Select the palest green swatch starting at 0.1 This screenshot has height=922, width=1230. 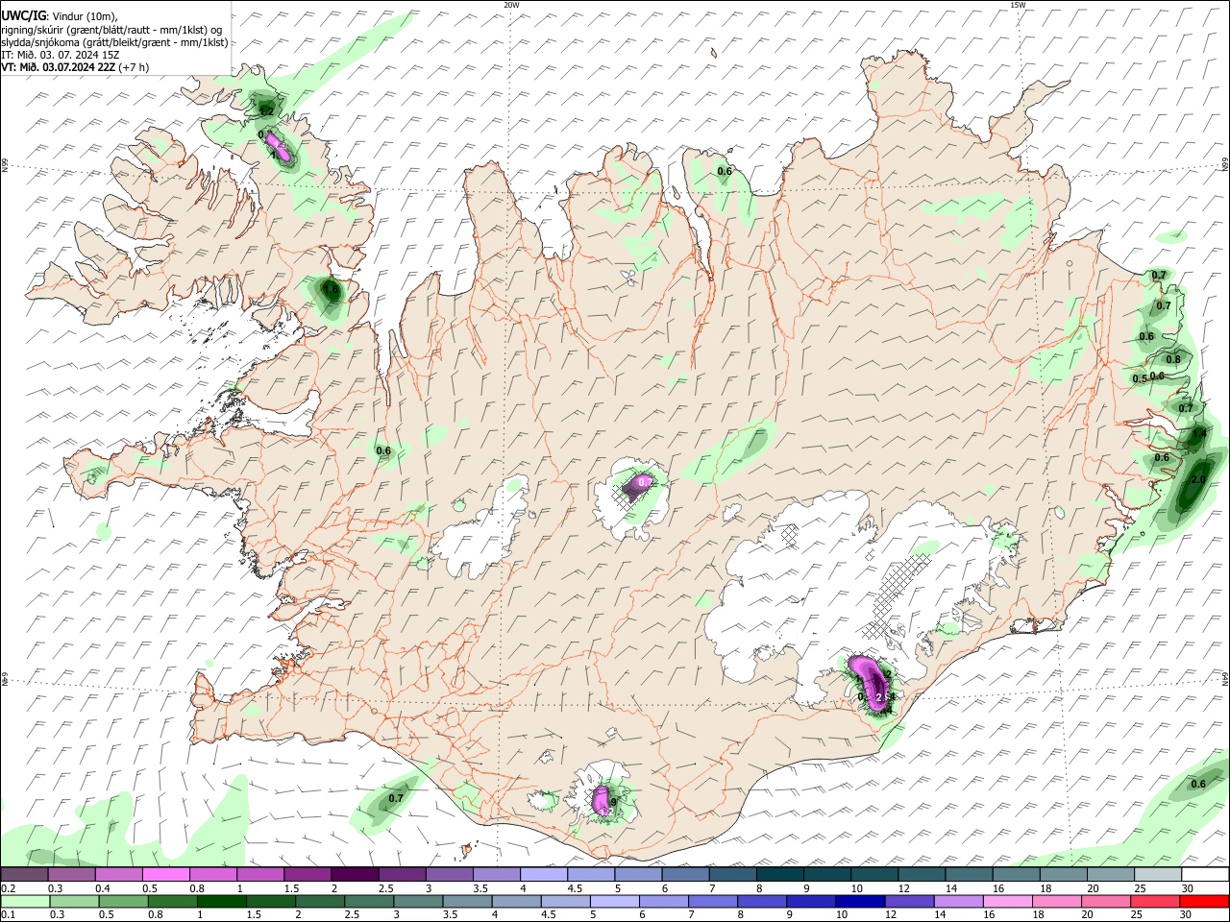25,902
